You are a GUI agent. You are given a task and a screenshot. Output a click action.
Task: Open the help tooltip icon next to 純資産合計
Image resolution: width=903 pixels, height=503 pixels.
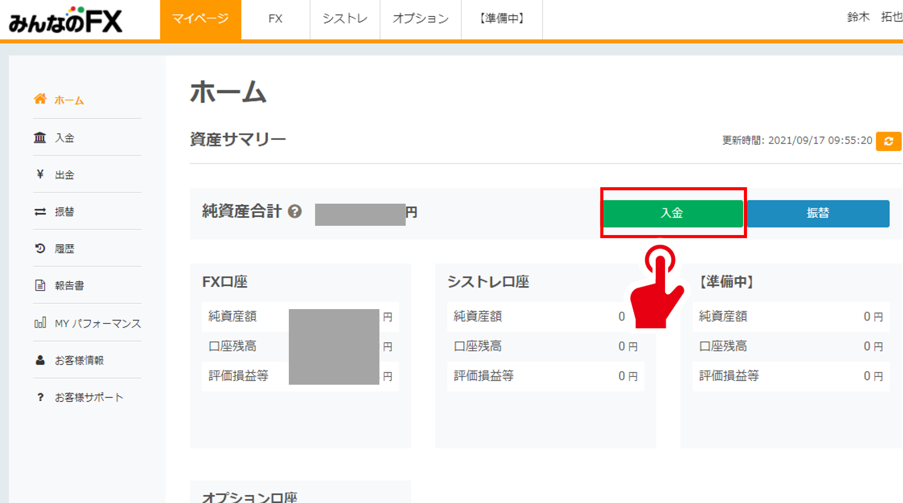pyautogui.click(x=294, y=211)
